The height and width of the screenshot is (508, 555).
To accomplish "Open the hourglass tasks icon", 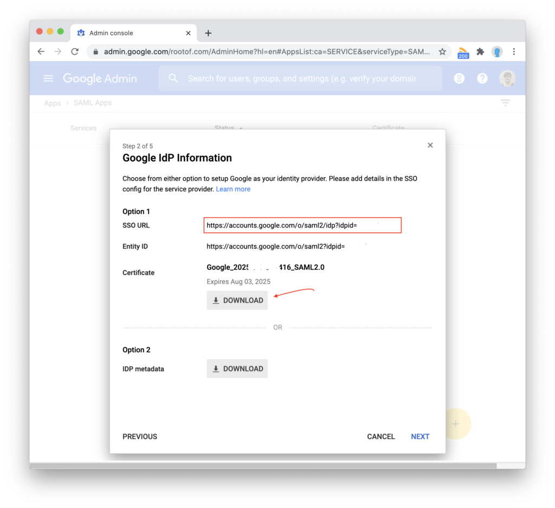I will click(459, 79).
